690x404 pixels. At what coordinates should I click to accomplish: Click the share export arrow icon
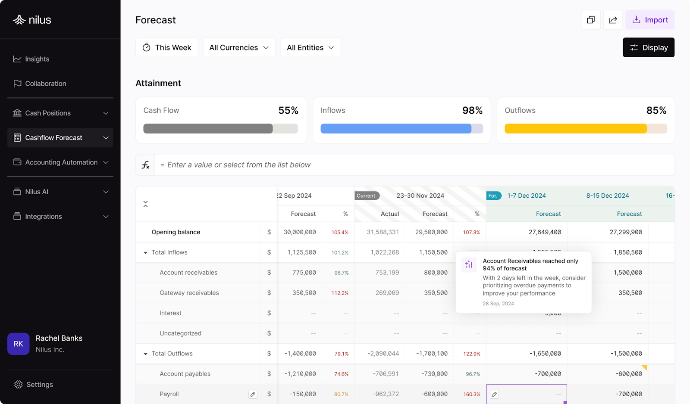point(613,20)
